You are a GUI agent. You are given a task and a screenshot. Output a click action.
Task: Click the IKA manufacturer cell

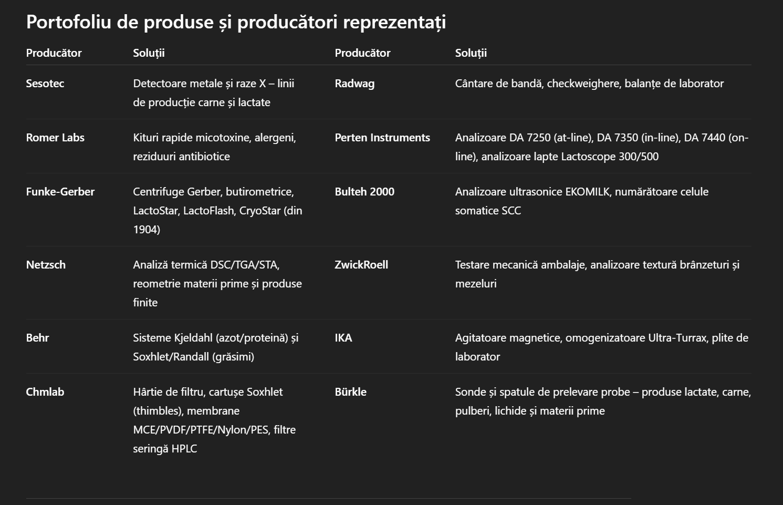343,338
